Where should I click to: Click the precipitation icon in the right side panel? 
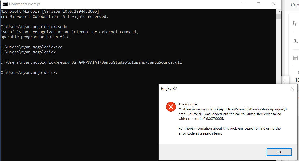click(x=294, y=23)
